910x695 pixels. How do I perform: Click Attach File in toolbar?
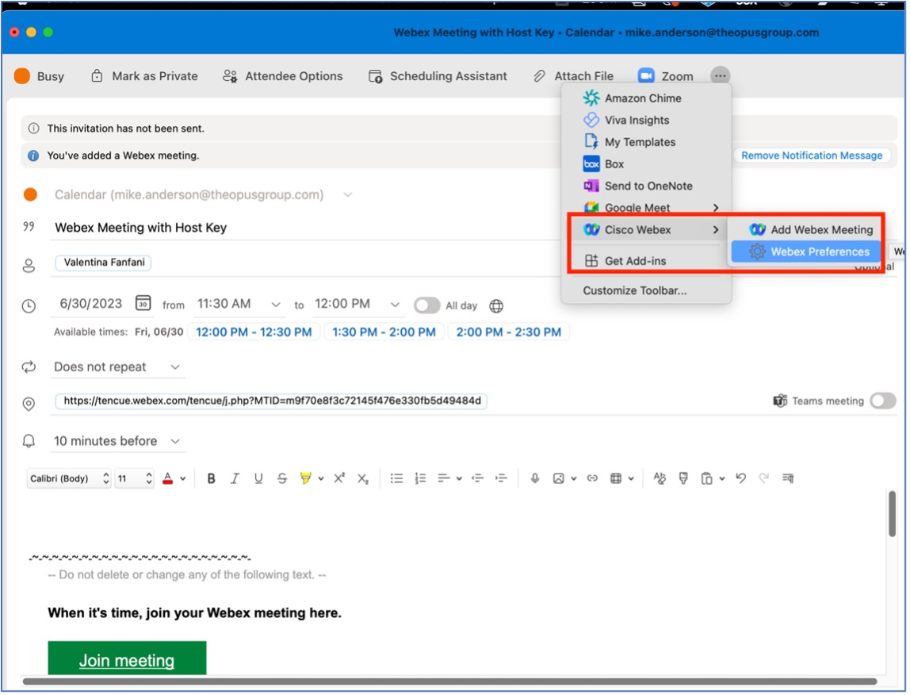pyautogui.click(x=573, y=76)
